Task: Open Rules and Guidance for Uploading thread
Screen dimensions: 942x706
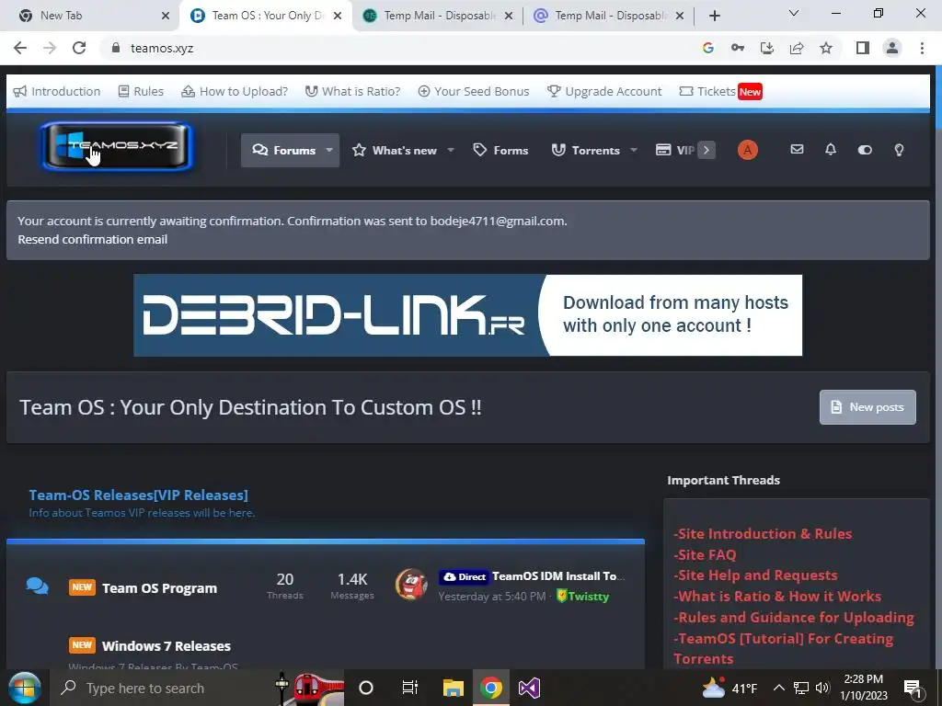Action: point(794,617)
